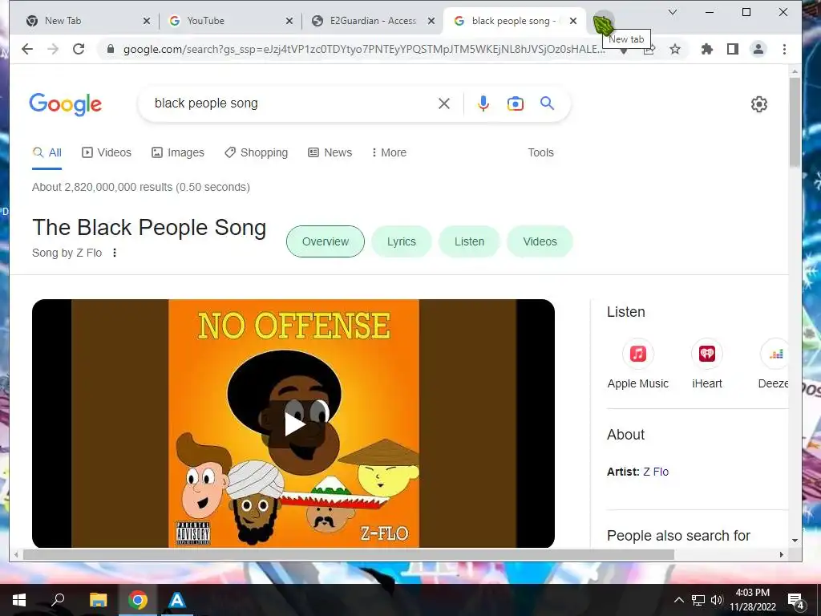Close the black people song tab
This screenshot has height=616, width=821.
(573, 21)
